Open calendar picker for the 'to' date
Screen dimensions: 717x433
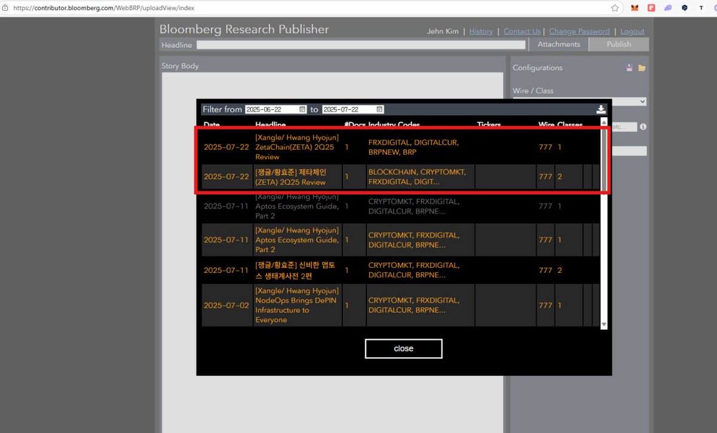pyautogui.click(x=379, y=110)
